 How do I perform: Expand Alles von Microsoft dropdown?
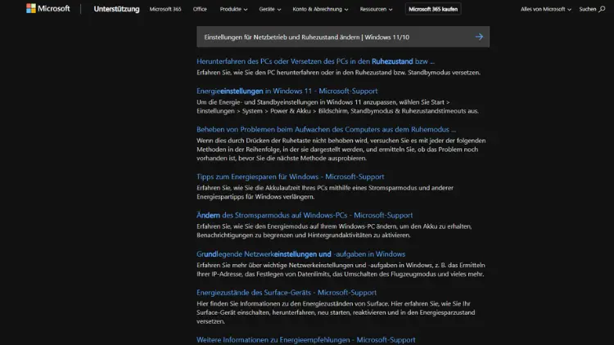545,9
